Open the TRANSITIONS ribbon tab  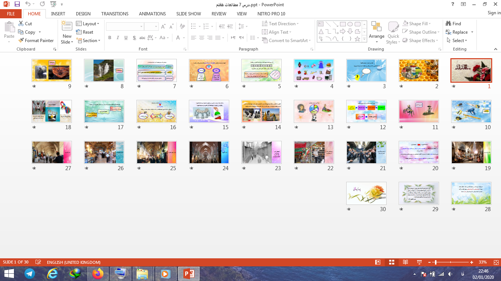tap(115, 14)
